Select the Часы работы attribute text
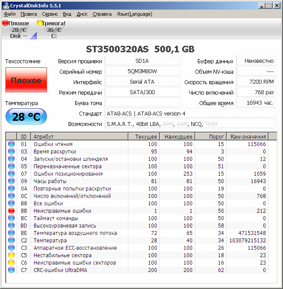The image size is (283, 289). pos(50,181)
